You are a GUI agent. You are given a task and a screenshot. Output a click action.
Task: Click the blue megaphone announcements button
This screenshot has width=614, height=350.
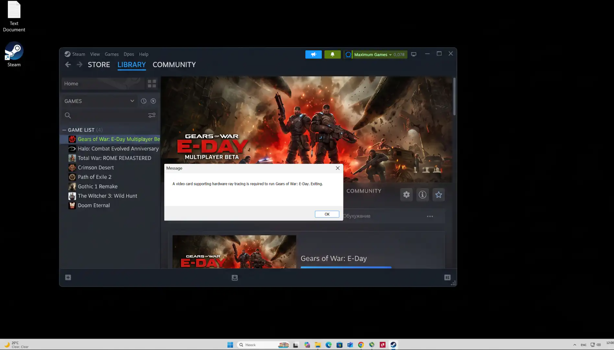[313, 54]
